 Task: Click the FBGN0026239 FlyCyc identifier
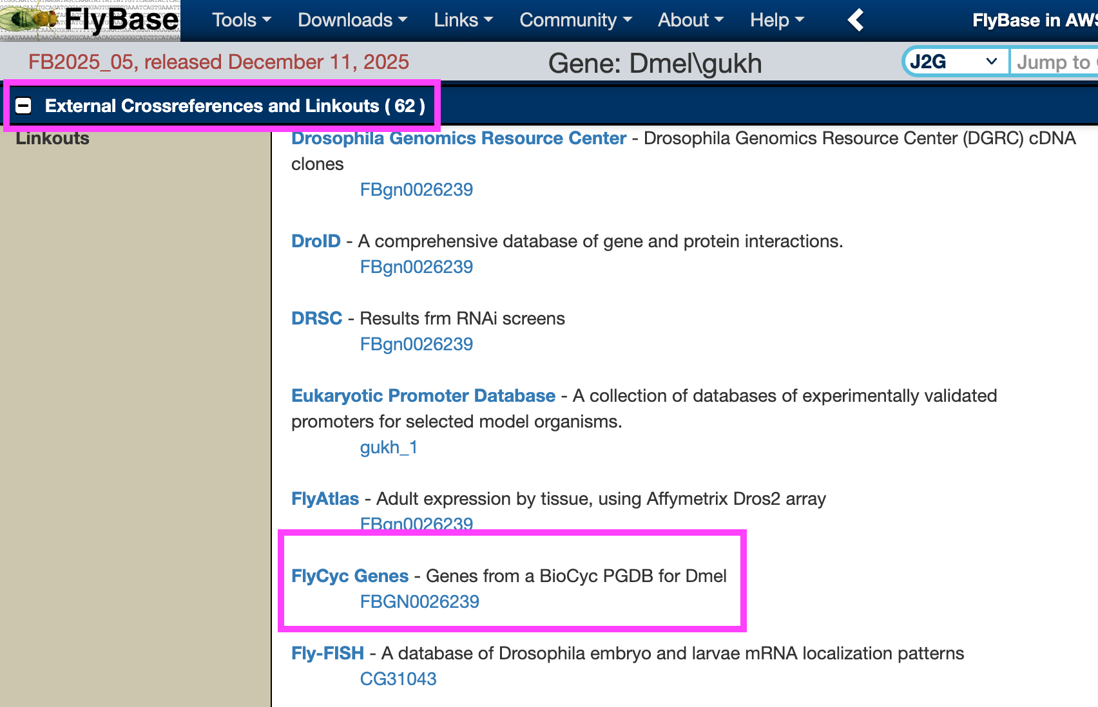point(419,602)
